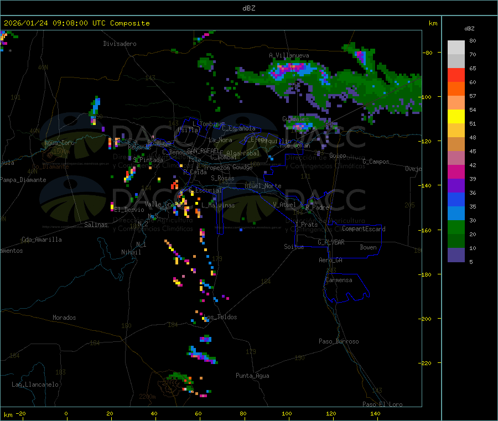Select the dark purple 5 dBZ legend swatch
Screen dimensions: 498x421
(x=456, y=255)
